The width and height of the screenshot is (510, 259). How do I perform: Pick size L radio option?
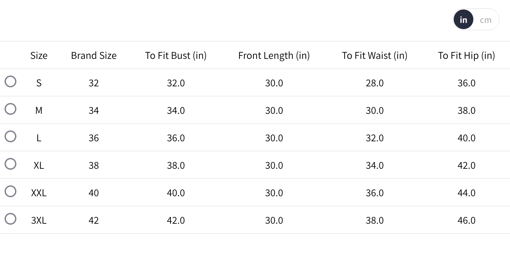click(x=10, y=136)
